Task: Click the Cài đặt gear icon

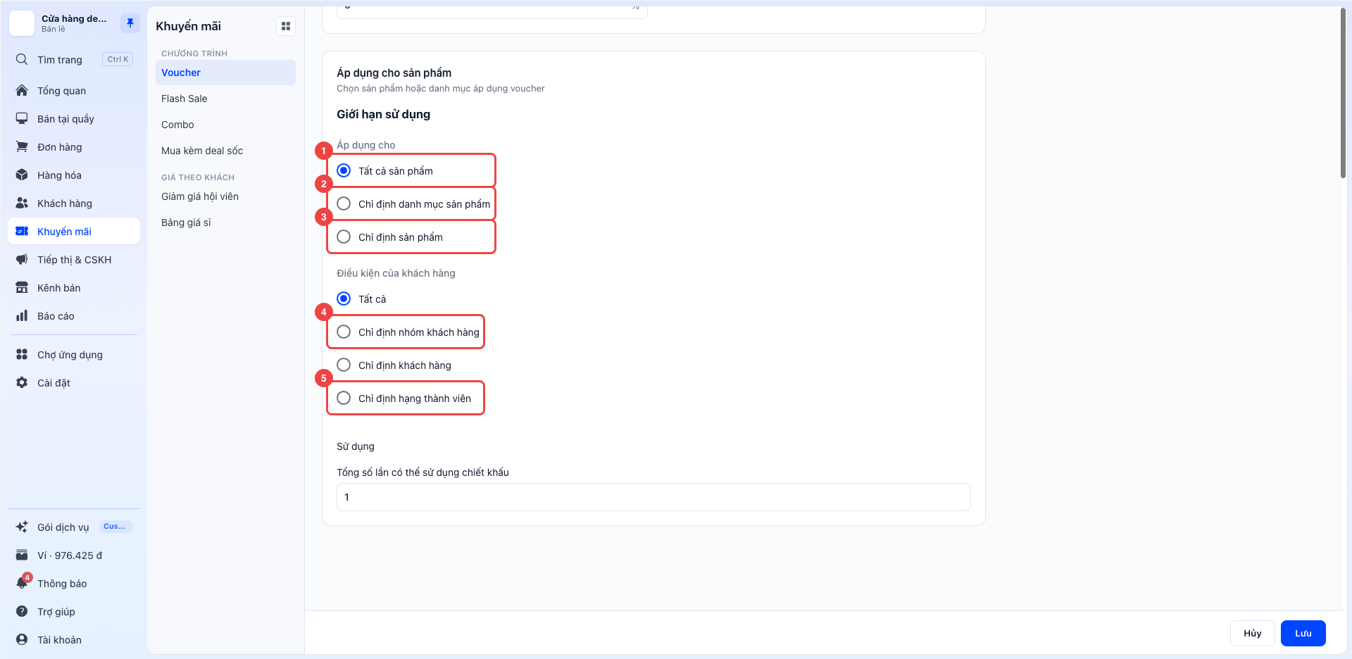Action: [x=22, y=382]
